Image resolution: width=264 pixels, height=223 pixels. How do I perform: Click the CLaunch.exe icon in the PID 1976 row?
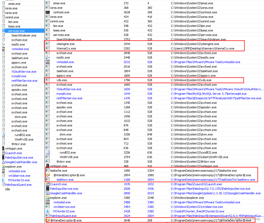click(x=48, y=184)
